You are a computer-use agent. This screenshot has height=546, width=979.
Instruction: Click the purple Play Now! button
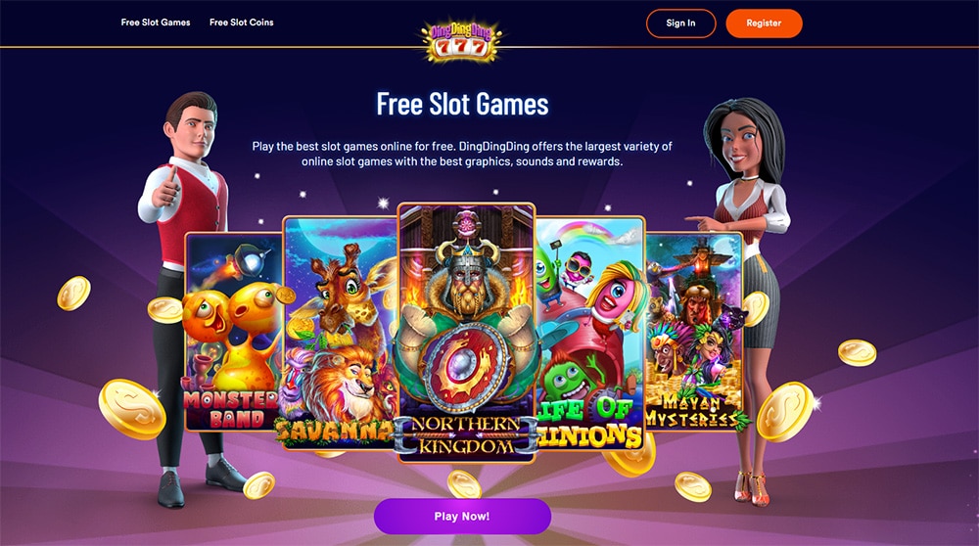pyautogui.click(x=462, y=516)
